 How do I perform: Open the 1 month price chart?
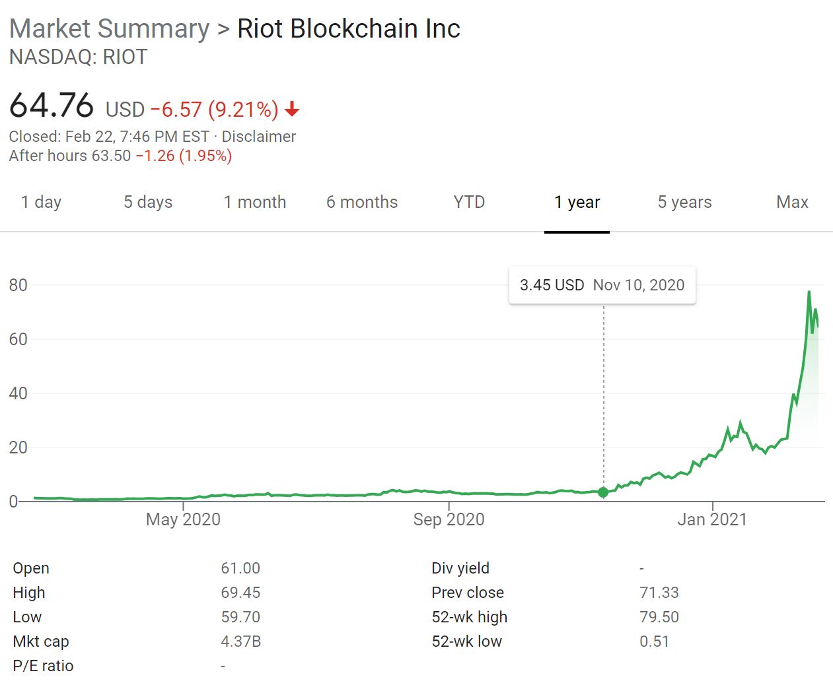[254, 203]
